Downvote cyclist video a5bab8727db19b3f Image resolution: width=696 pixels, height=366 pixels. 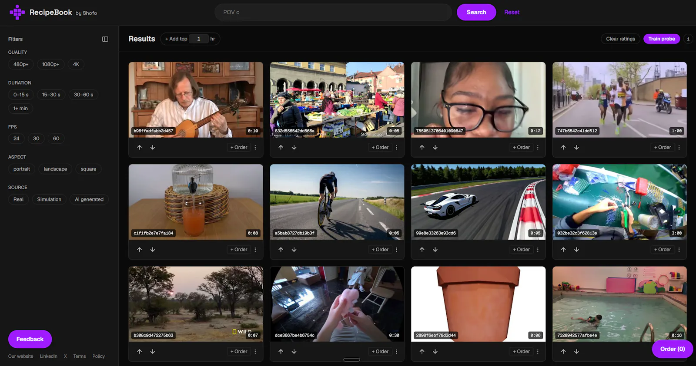(x=294, y=250)
